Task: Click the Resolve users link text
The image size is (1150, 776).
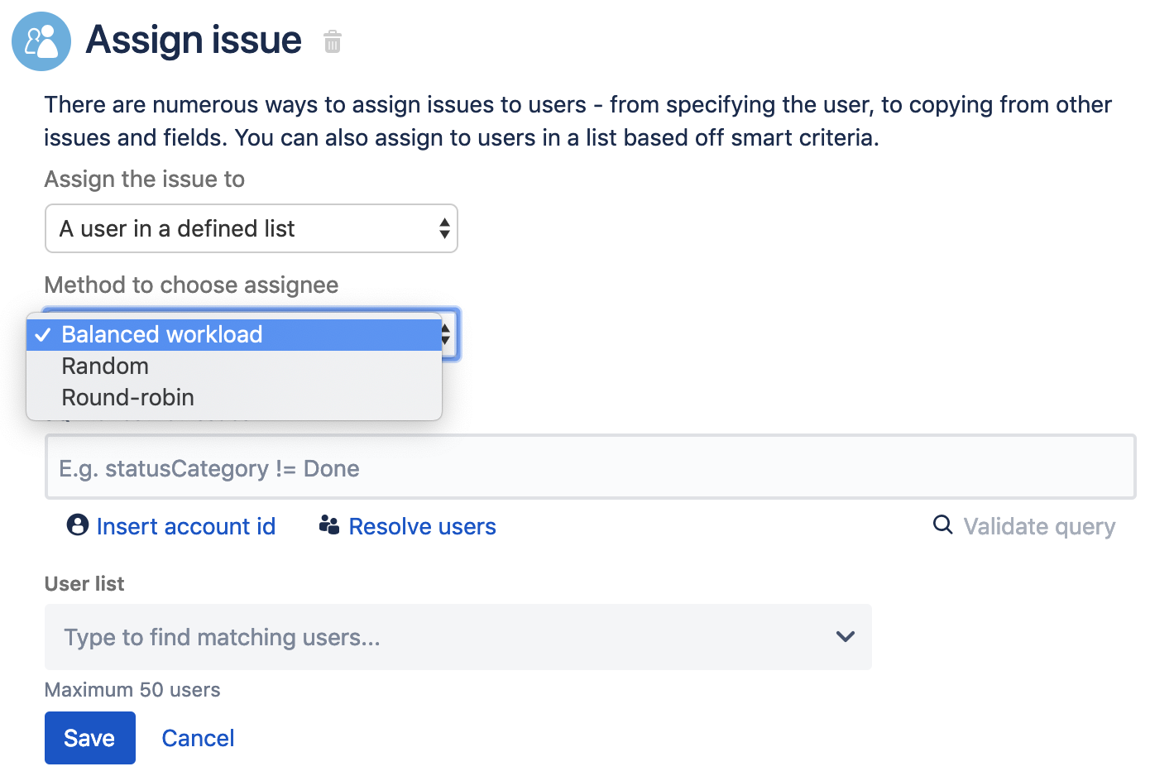Action: click(x=422, y=527)
